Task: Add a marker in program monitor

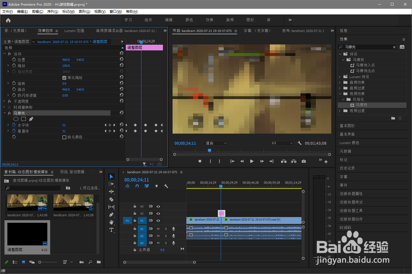Action: click(x=200, y=161)
